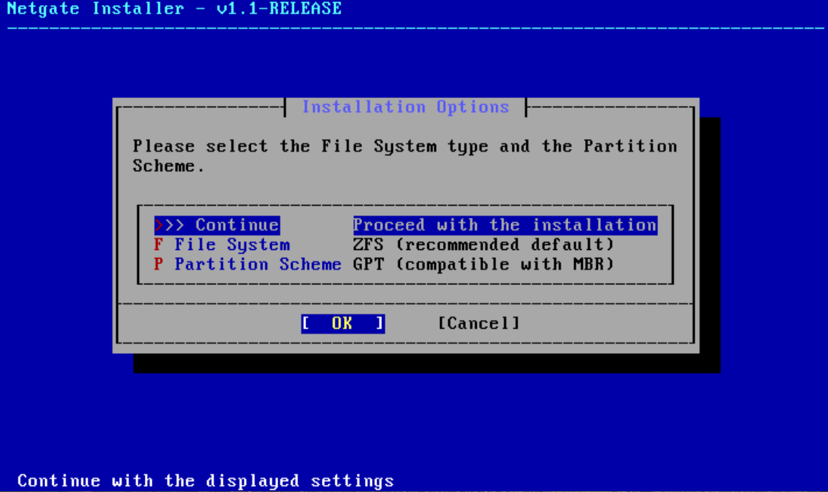The image size is (828, 492).
Task: Click the red F hotkey letter
Action: 158,245
